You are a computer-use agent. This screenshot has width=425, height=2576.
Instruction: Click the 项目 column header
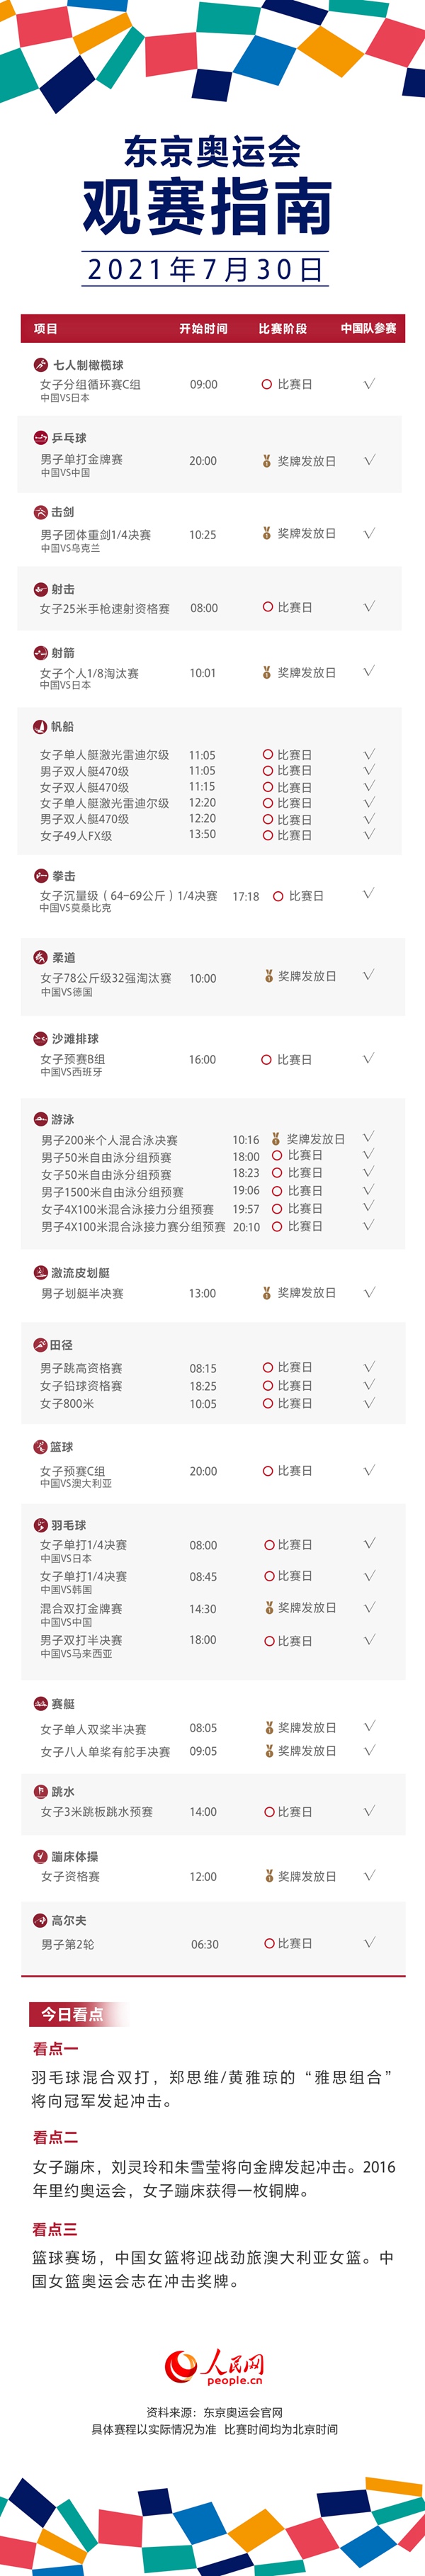click(x=46, y=328)
